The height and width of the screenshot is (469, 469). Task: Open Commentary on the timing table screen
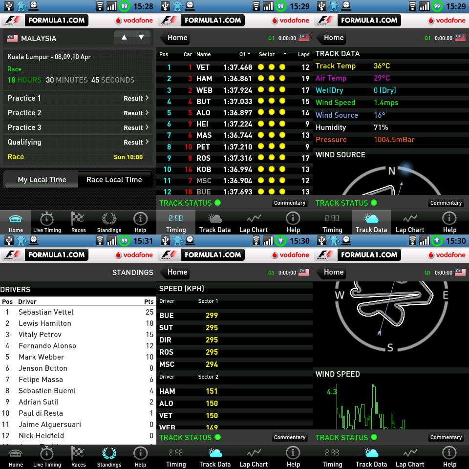point(290,203)
